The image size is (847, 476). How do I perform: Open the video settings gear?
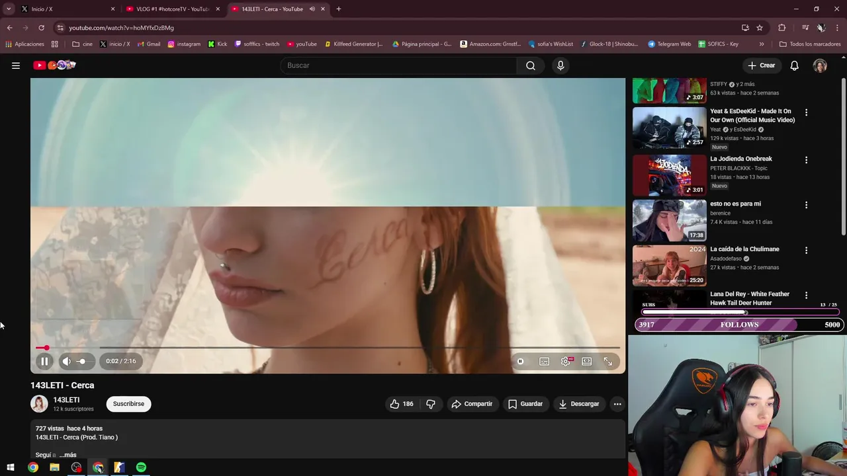coord(566,362)
